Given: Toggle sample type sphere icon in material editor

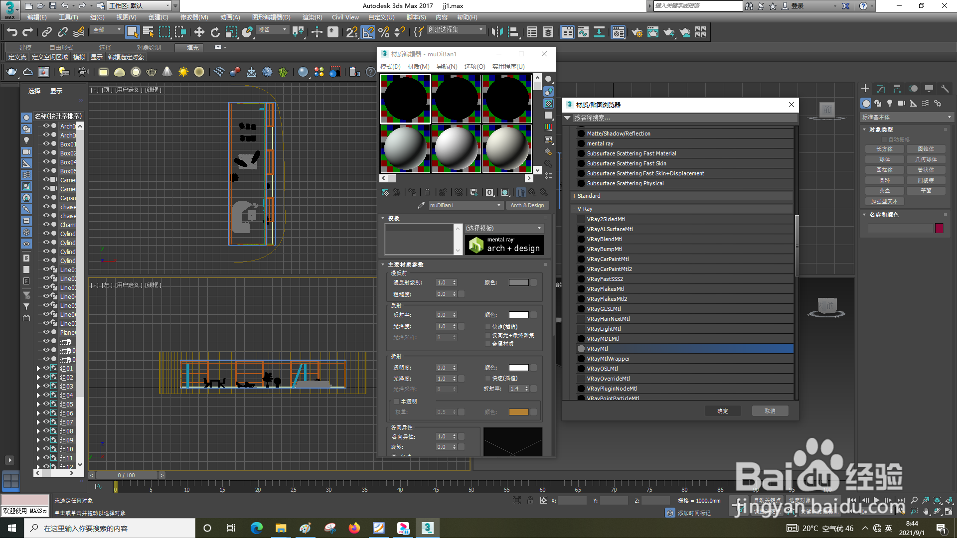Looking at the screenshot, I should tap(548, 79).
